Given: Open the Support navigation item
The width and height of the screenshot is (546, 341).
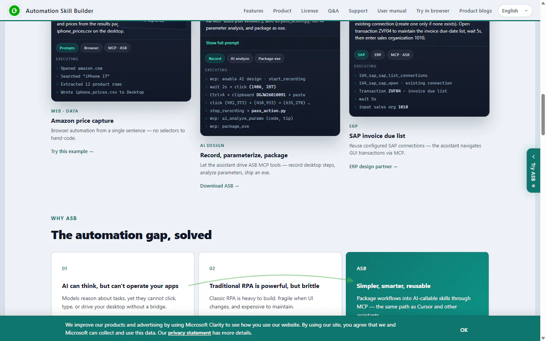Looking at the screenshot, I should (358, 11).
